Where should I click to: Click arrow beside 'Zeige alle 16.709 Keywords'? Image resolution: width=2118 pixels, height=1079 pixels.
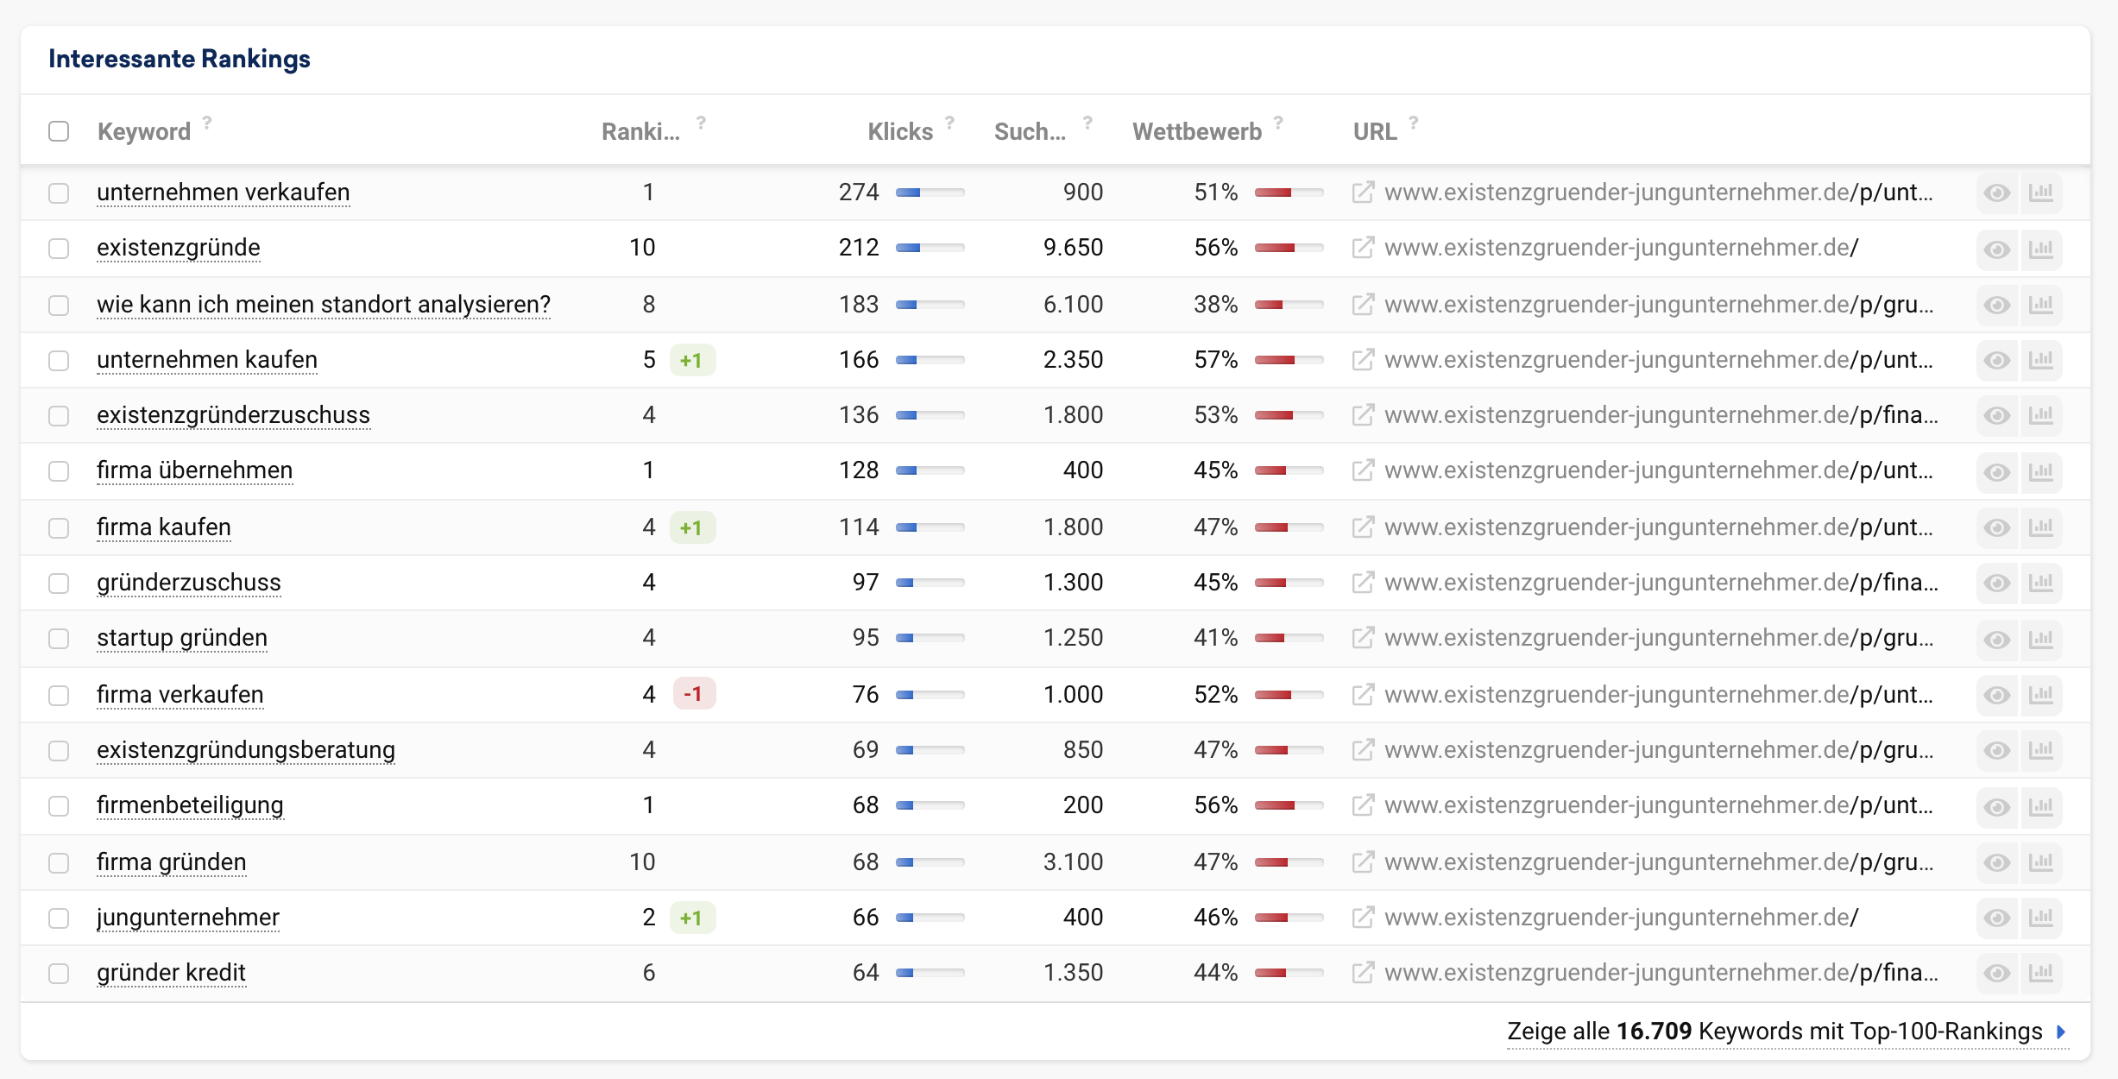coord(2061,1032)
